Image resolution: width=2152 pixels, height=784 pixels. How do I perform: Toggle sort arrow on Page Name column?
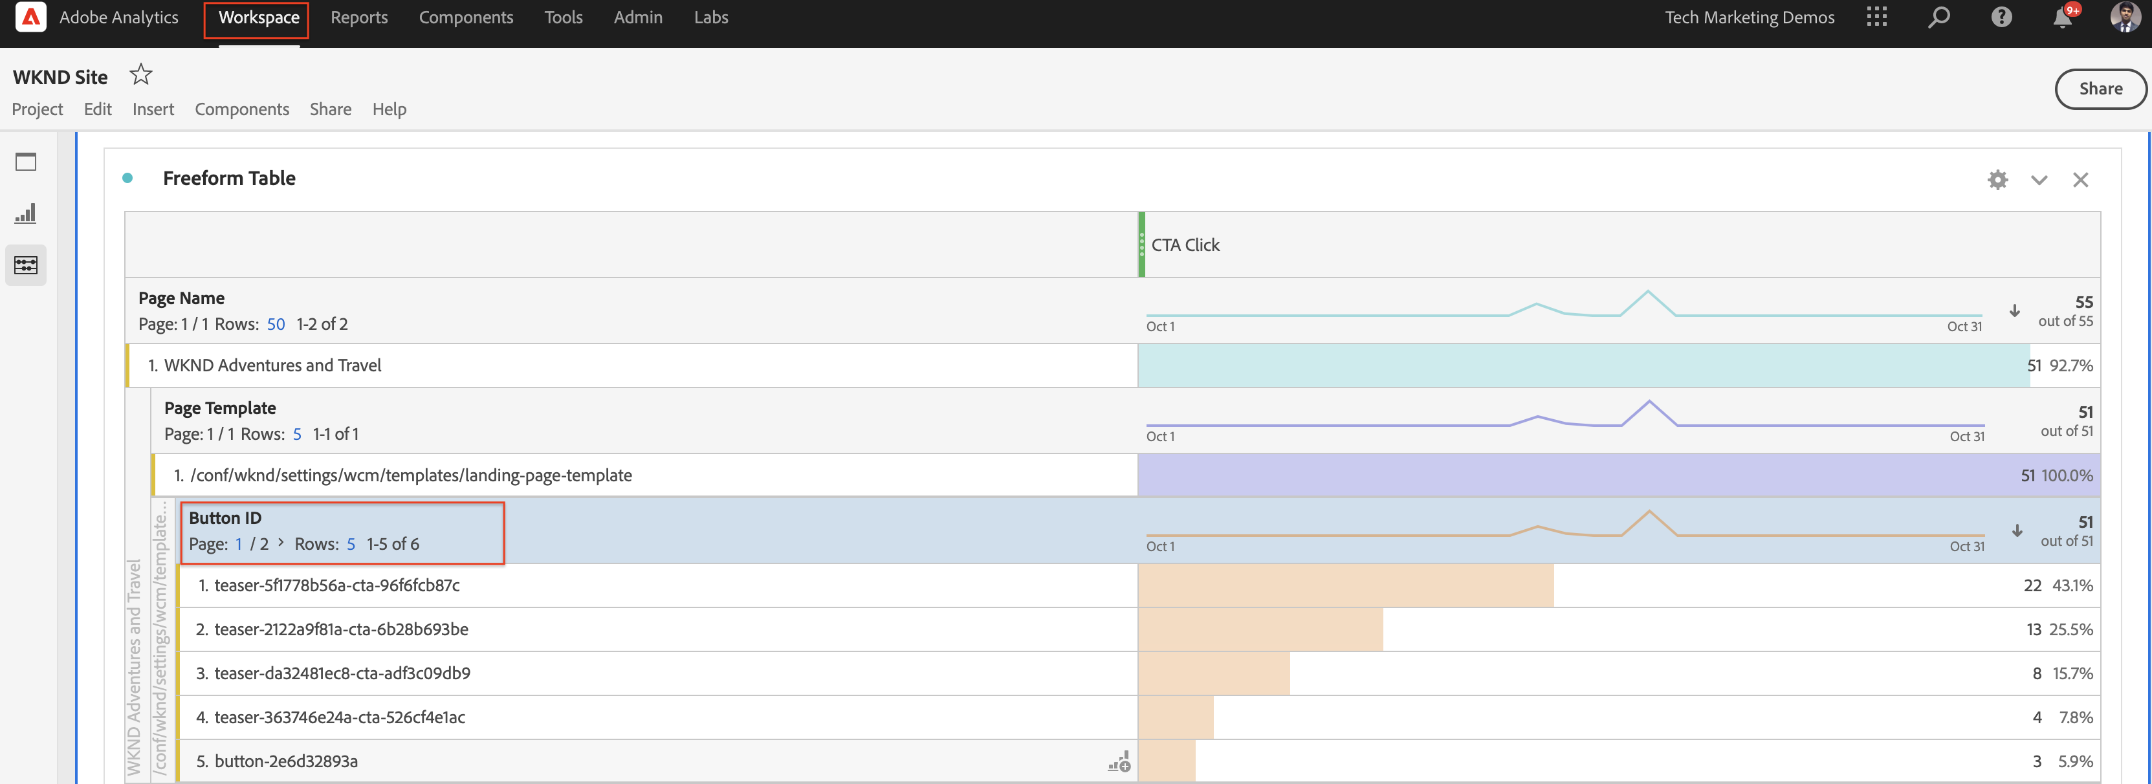click(x=2014, y=310)
